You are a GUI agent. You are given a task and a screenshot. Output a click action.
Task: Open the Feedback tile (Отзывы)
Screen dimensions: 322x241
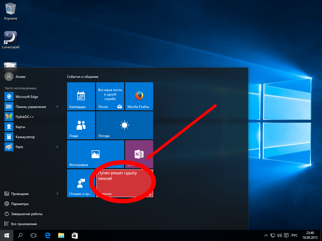coord(81,183)
